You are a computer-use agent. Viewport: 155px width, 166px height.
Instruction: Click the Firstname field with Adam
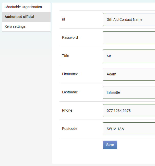(x=129, y=74)
